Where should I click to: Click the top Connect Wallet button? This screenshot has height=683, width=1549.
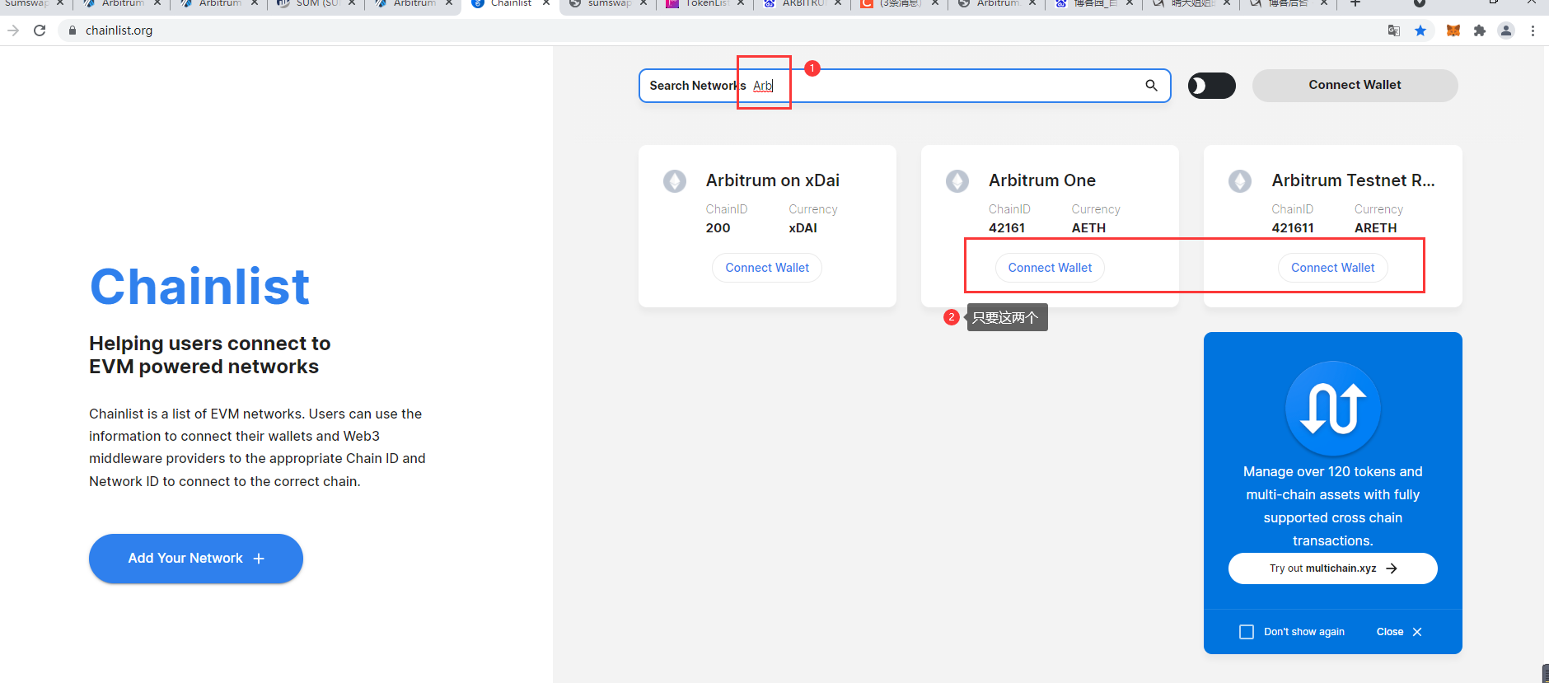pos(1355,85)
